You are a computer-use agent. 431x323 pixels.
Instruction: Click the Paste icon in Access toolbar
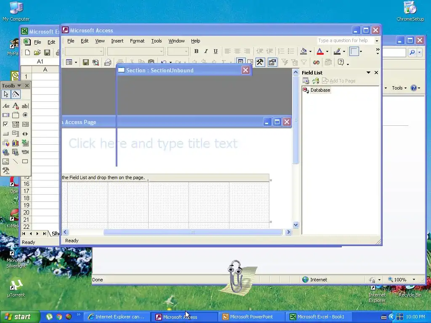pos(151,62)
